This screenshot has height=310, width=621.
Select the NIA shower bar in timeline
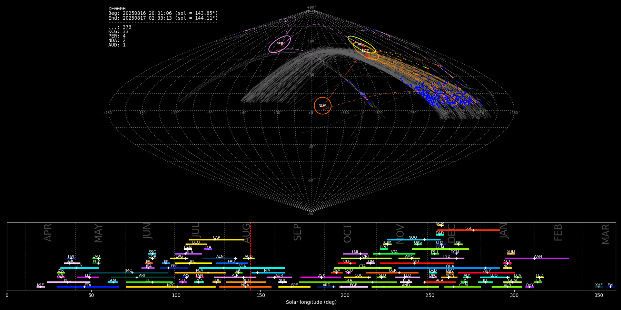click(x=268, y=272)
